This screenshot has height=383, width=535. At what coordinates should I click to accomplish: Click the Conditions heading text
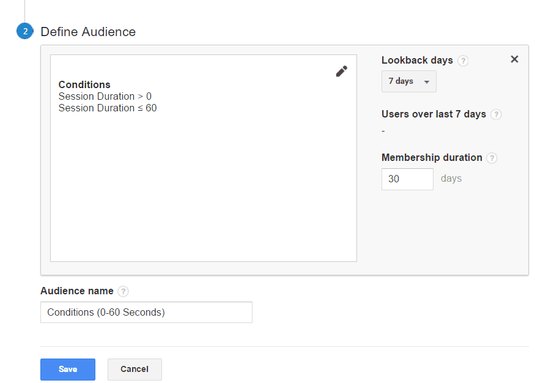84,84
